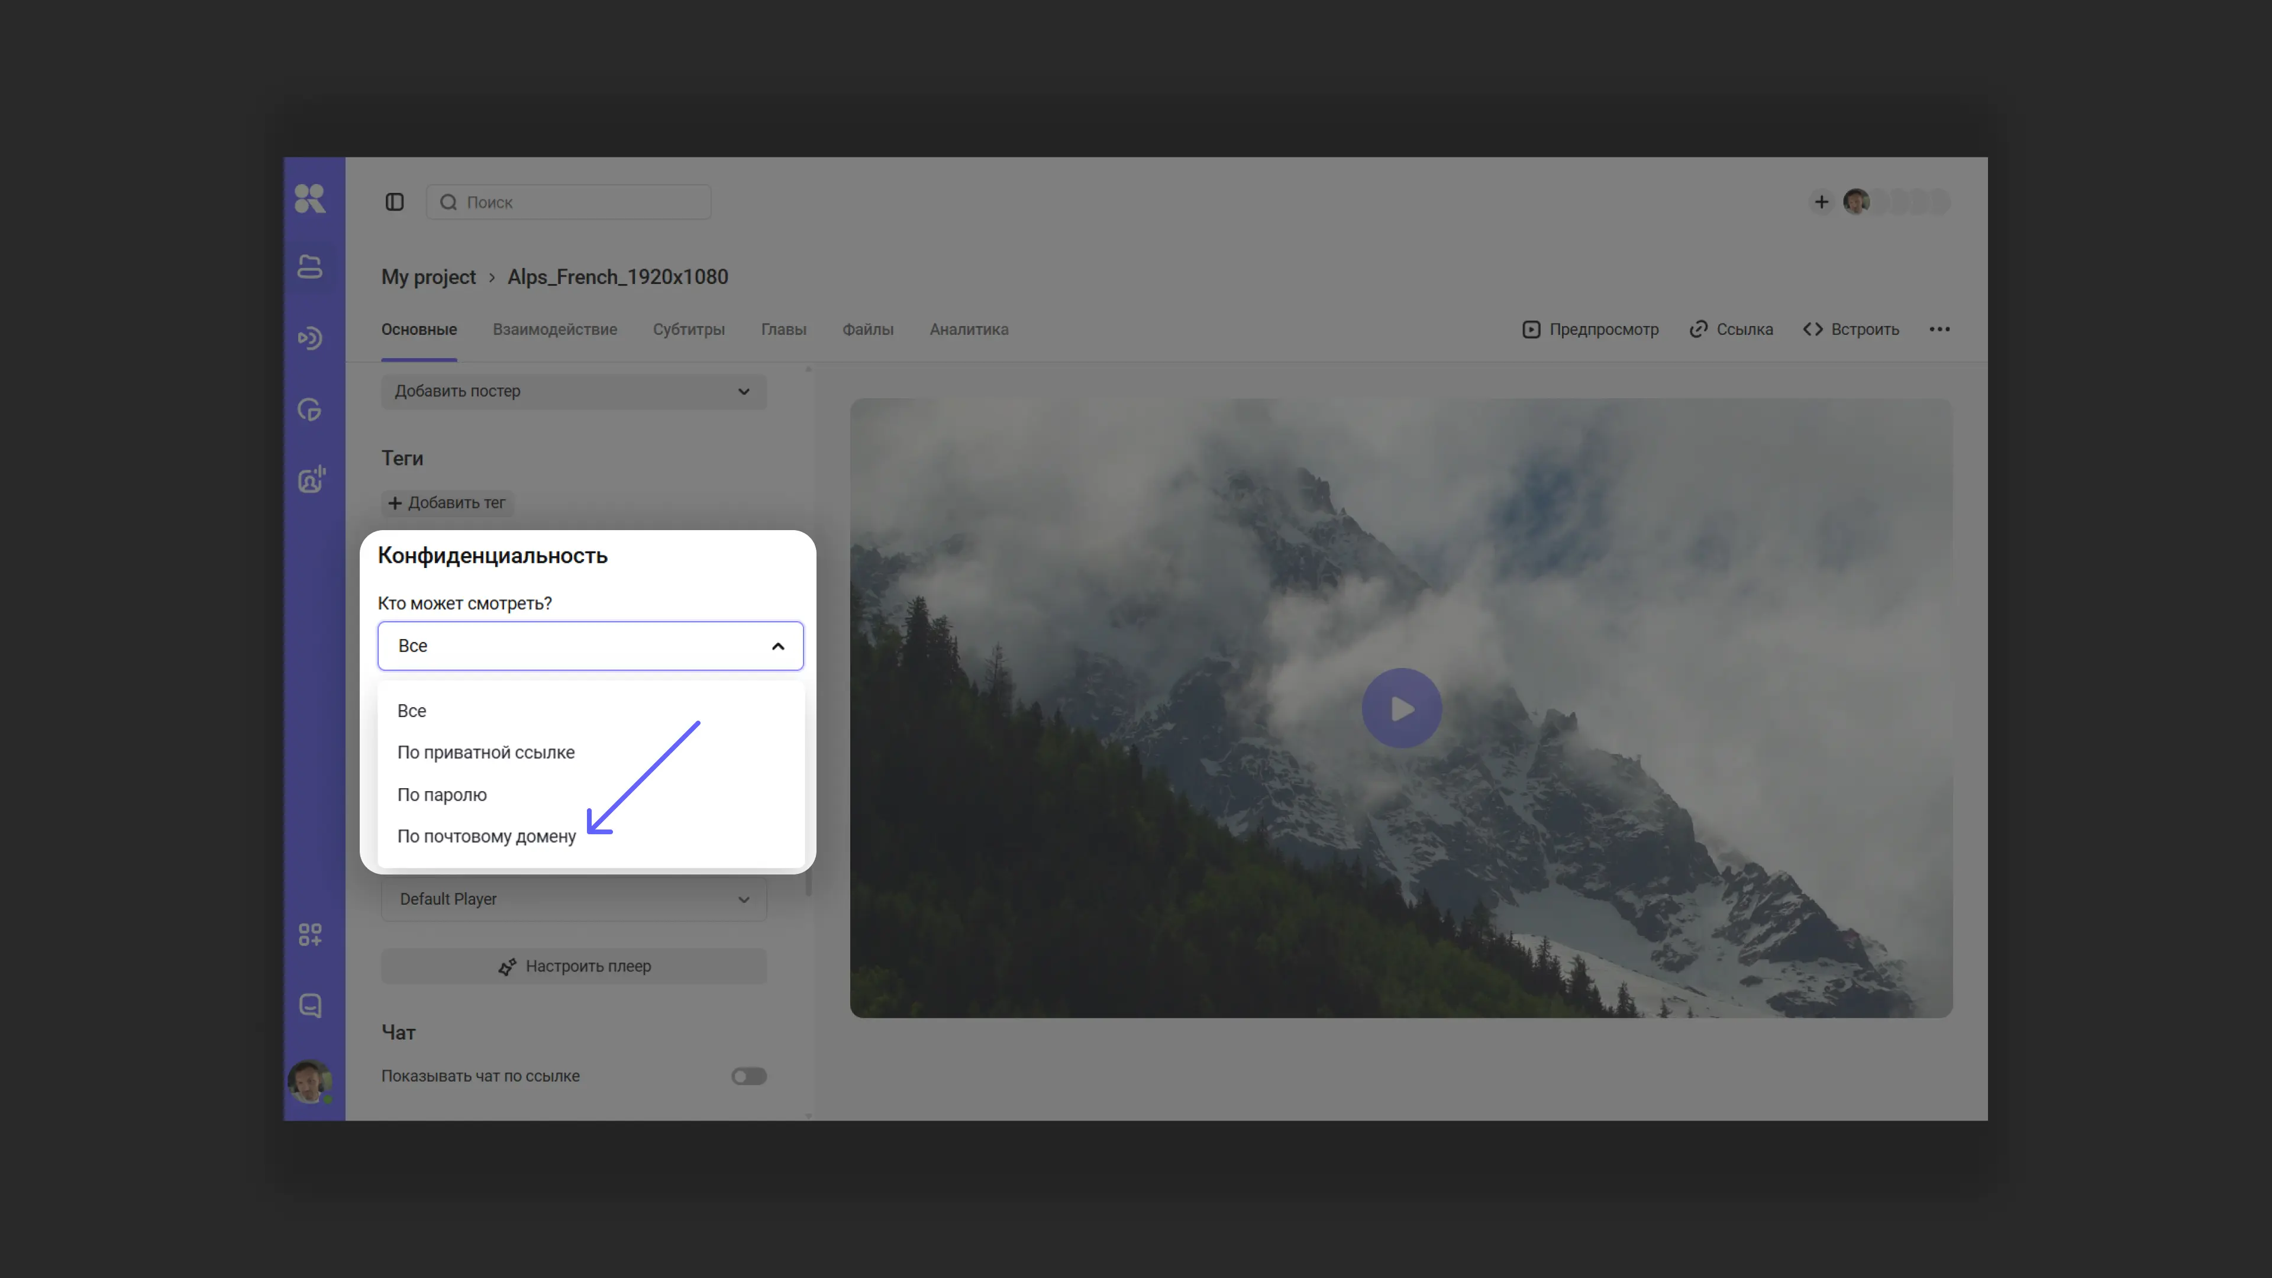Expand the 'Добавить постер' dropdown
This screenshot has height=1278, width=2272.
pos(573,390)
